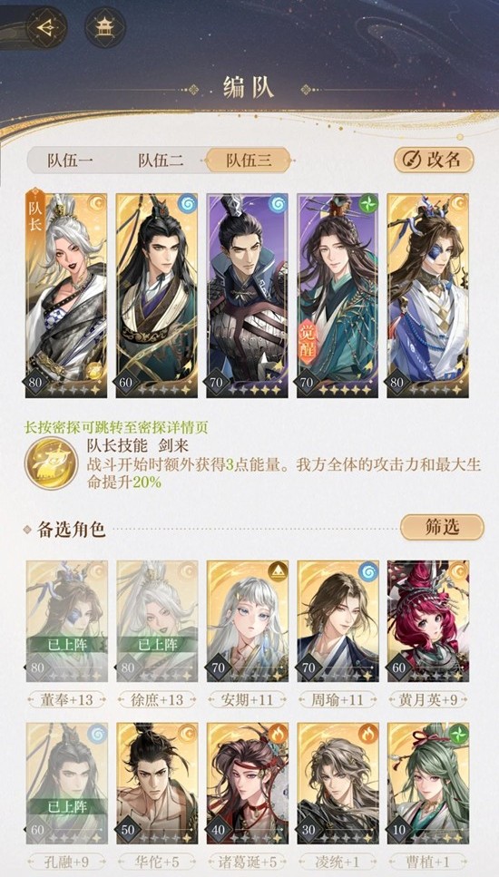
Task: Open the home pavilion icon
Action: point(105,27)
